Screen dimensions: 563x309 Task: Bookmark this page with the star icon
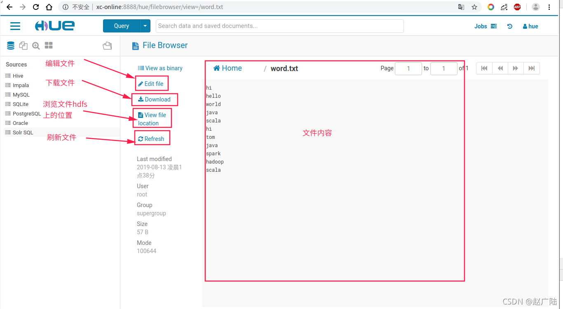(474, 7)
